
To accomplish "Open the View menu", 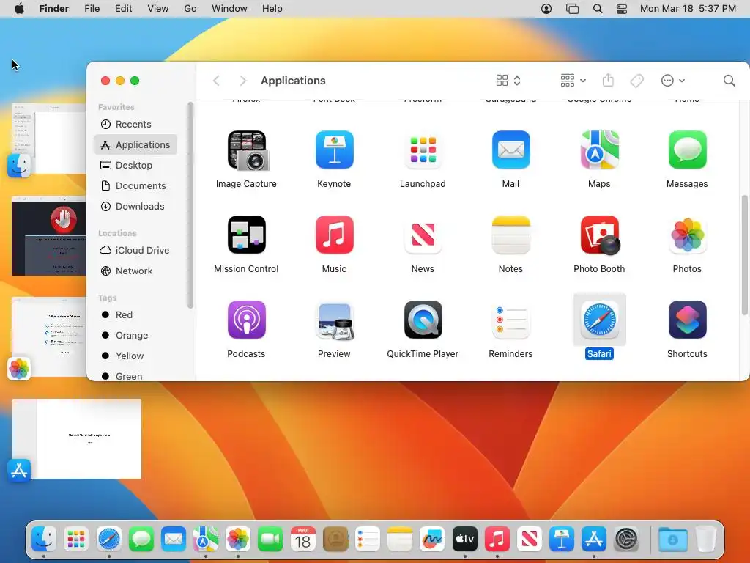I will [158, 9].
